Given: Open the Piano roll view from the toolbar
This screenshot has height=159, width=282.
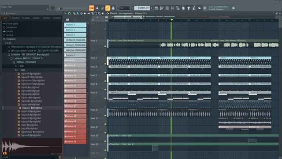Looking at the screenshot, I should (162, 8).
